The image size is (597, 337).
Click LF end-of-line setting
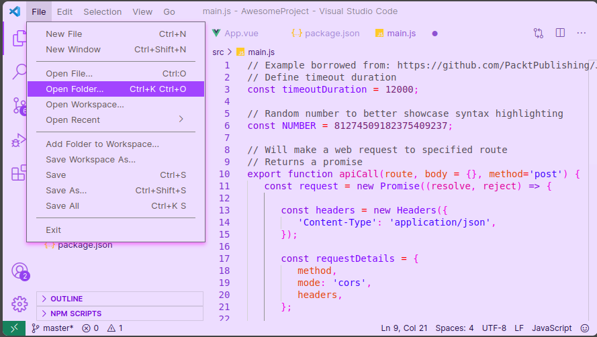coord(519,328)
